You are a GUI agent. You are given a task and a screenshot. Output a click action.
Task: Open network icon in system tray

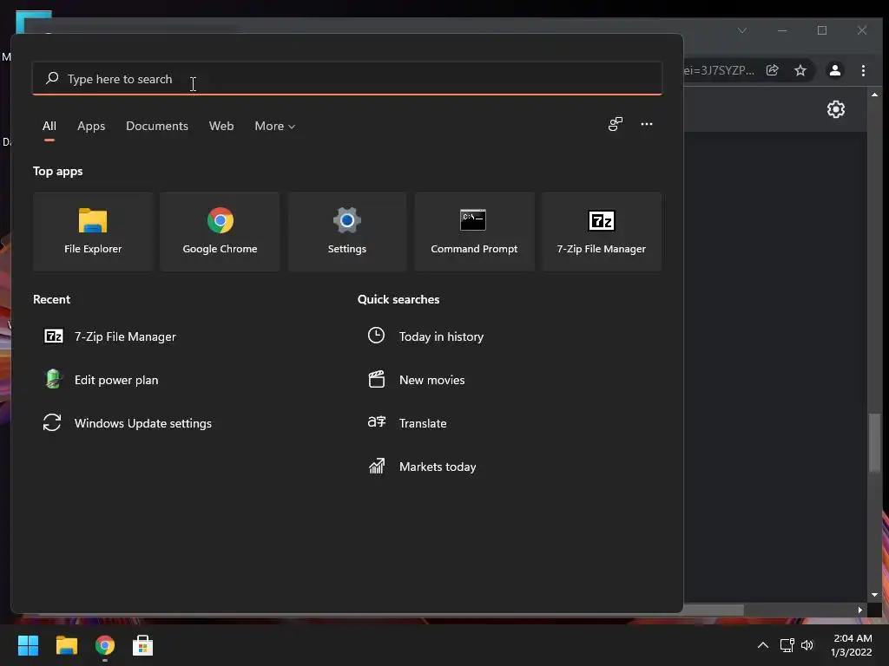[x=787, y=645]
